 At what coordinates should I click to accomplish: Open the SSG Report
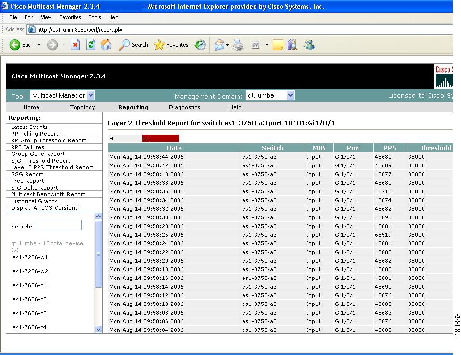click(x=27, y=174)
